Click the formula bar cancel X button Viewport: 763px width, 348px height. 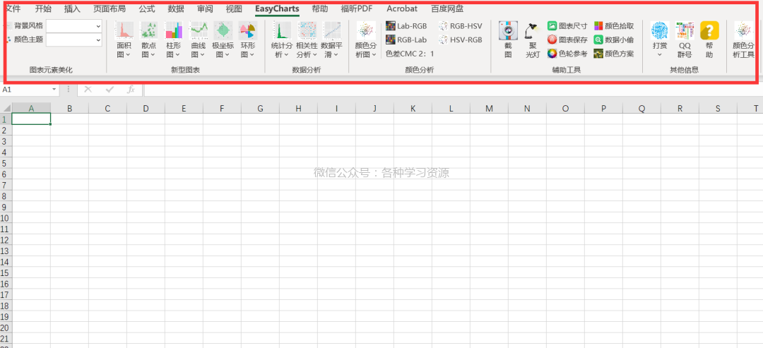tap(88, 90)
